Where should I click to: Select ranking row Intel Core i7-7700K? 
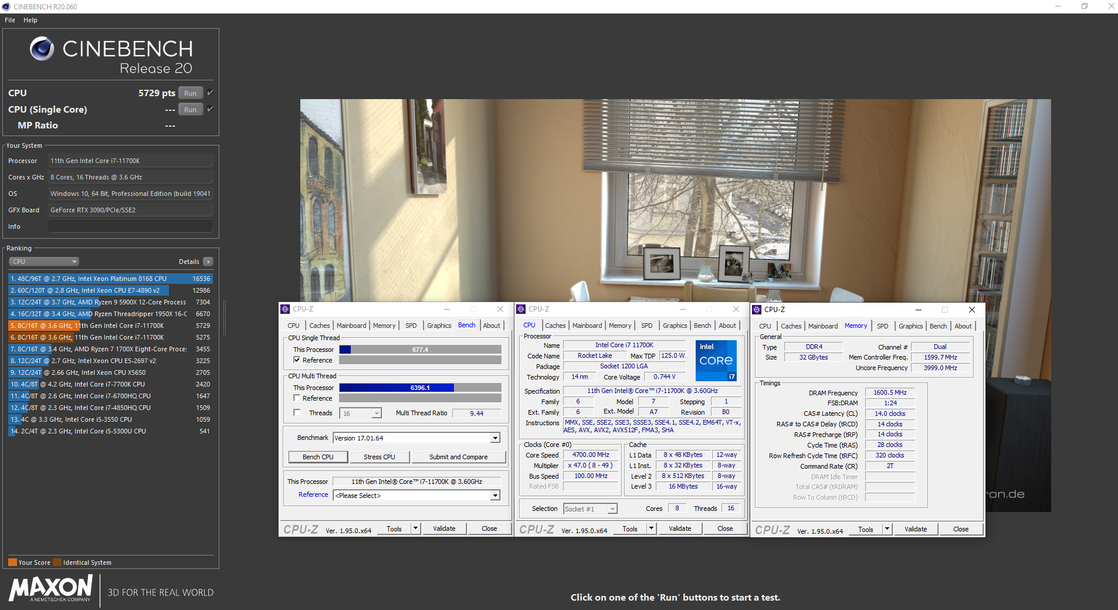[110, 384]
